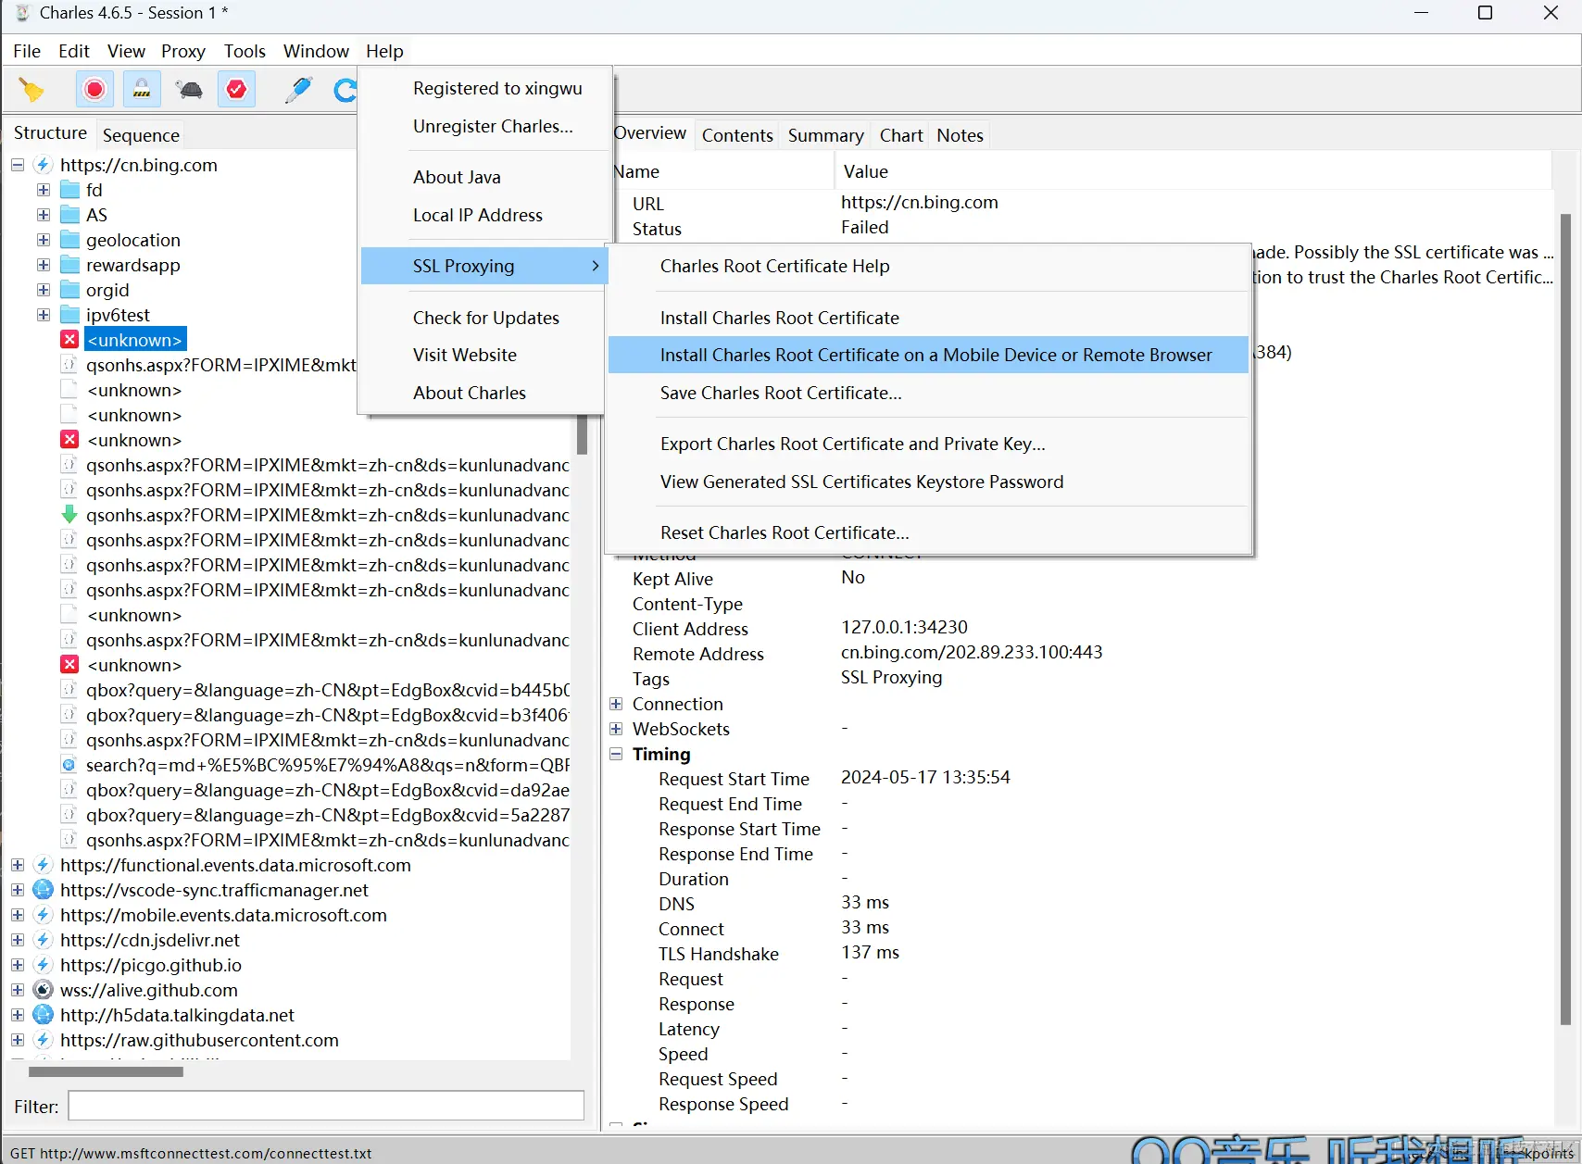Open the Contents tab

pyautogui.click(x=737, y=135)
